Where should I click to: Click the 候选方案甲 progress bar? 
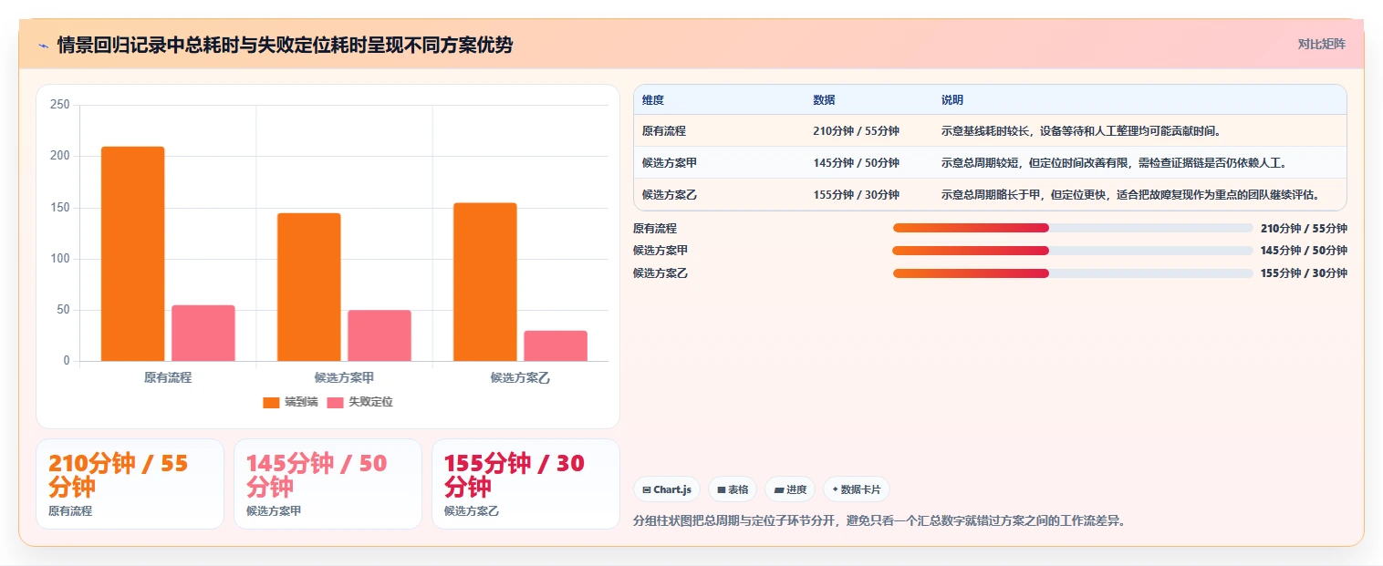tap(1073, 251)
